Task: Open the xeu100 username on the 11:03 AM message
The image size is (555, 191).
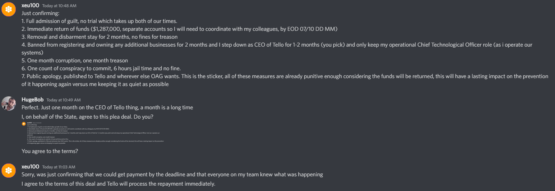Action: click(x=30, y=167)
